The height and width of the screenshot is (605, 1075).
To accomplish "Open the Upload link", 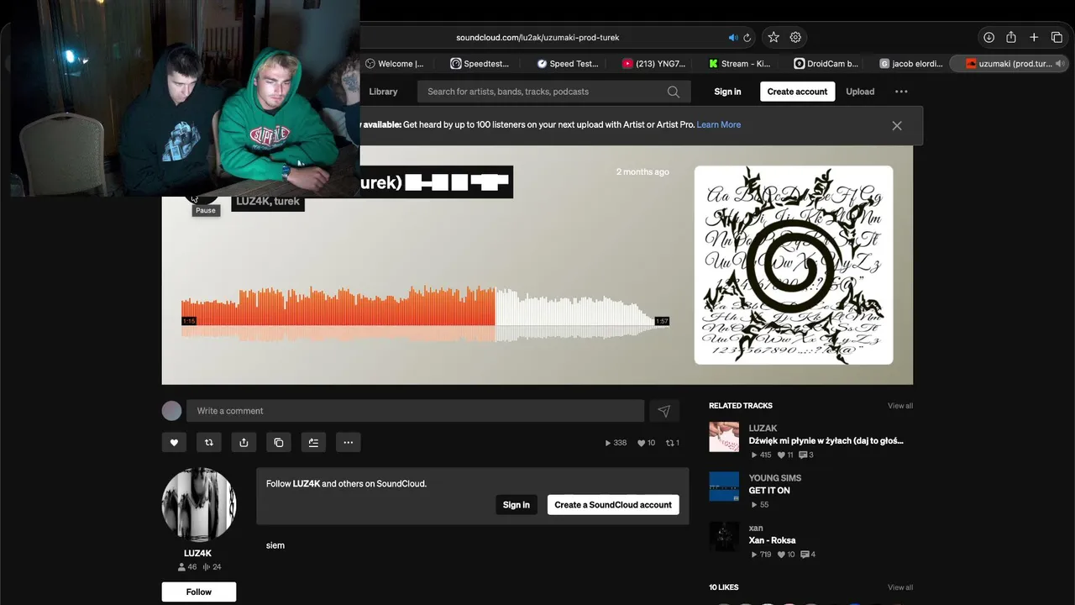I will click(860, 92).
